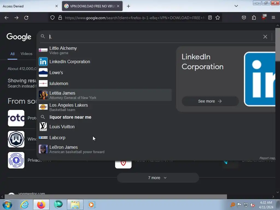Click the Google logo
The width and height of the screenshot is (280, 210).
point(19,37)
